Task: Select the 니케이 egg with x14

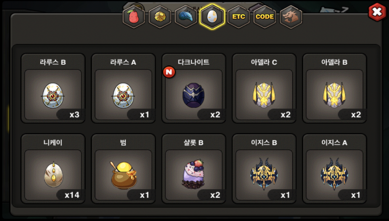Action: pos(53,169)
